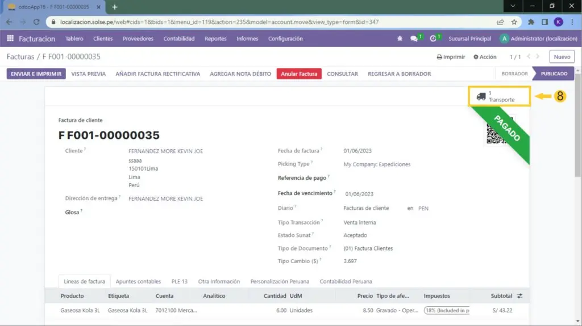This screenshot has height=326, width=582.
Task: Open the activities clock icon
Action: (x=433, y=39)
